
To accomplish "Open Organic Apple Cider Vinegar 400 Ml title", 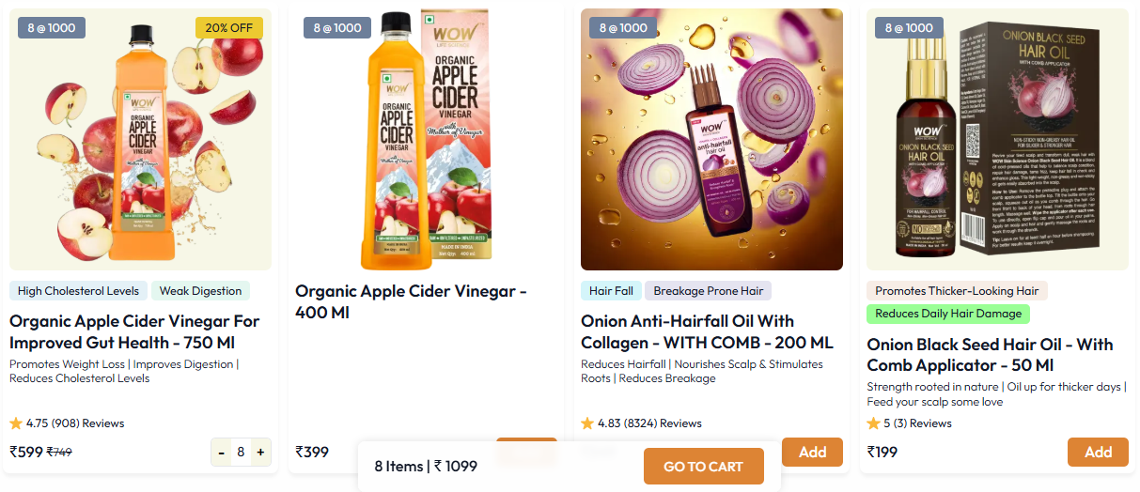I will coord(411,301).
